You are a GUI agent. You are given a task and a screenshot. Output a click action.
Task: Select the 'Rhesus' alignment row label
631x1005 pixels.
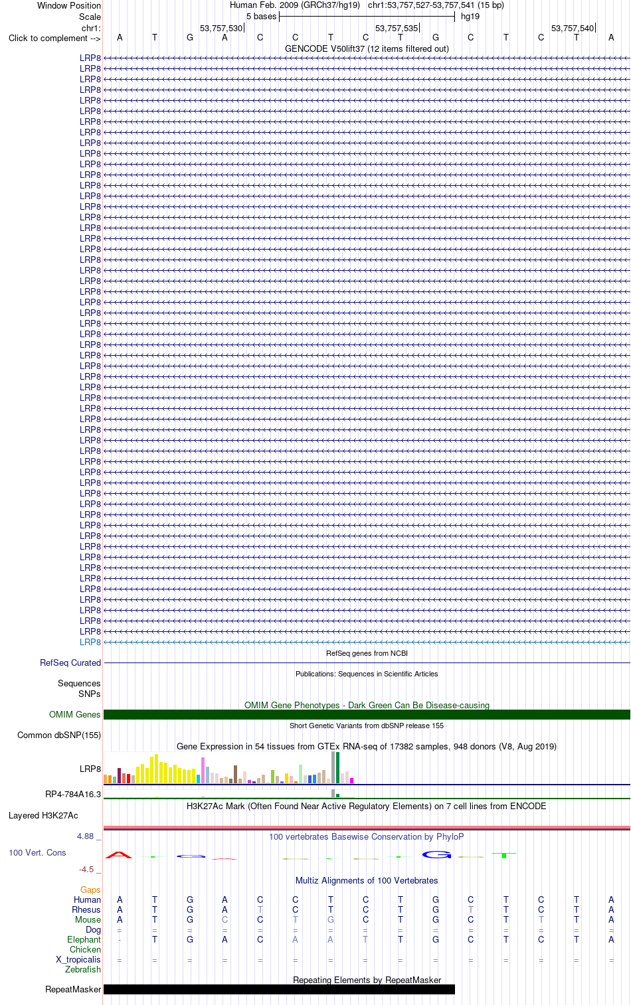tap(86, 909)
